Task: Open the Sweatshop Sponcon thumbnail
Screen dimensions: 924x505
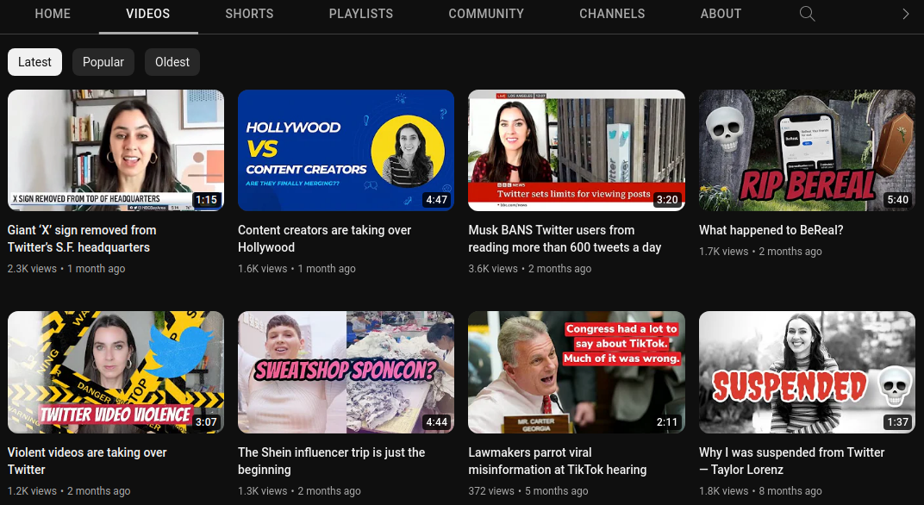Action: 346,371
